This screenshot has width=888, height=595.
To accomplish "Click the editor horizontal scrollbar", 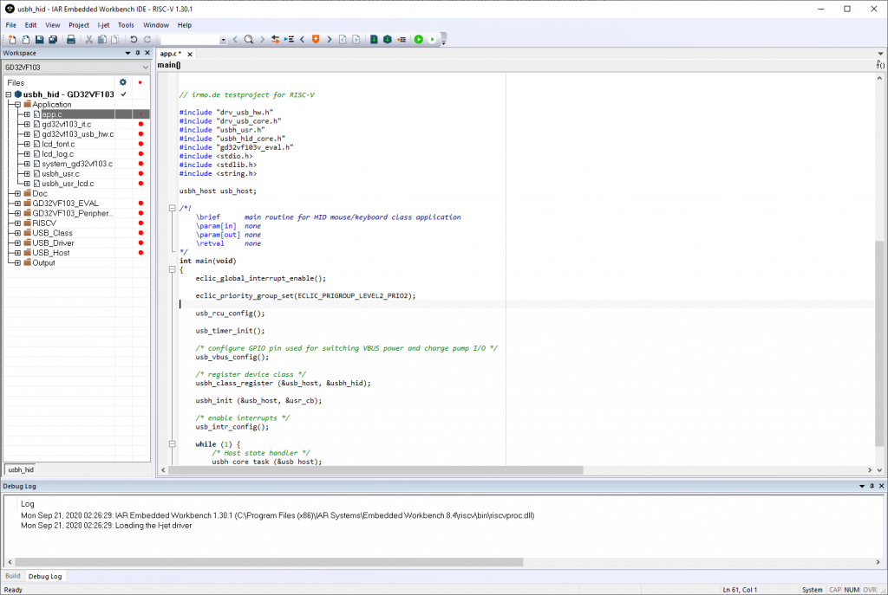I will pos(375,470).
